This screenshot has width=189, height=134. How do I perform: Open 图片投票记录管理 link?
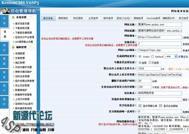point(25,81)
